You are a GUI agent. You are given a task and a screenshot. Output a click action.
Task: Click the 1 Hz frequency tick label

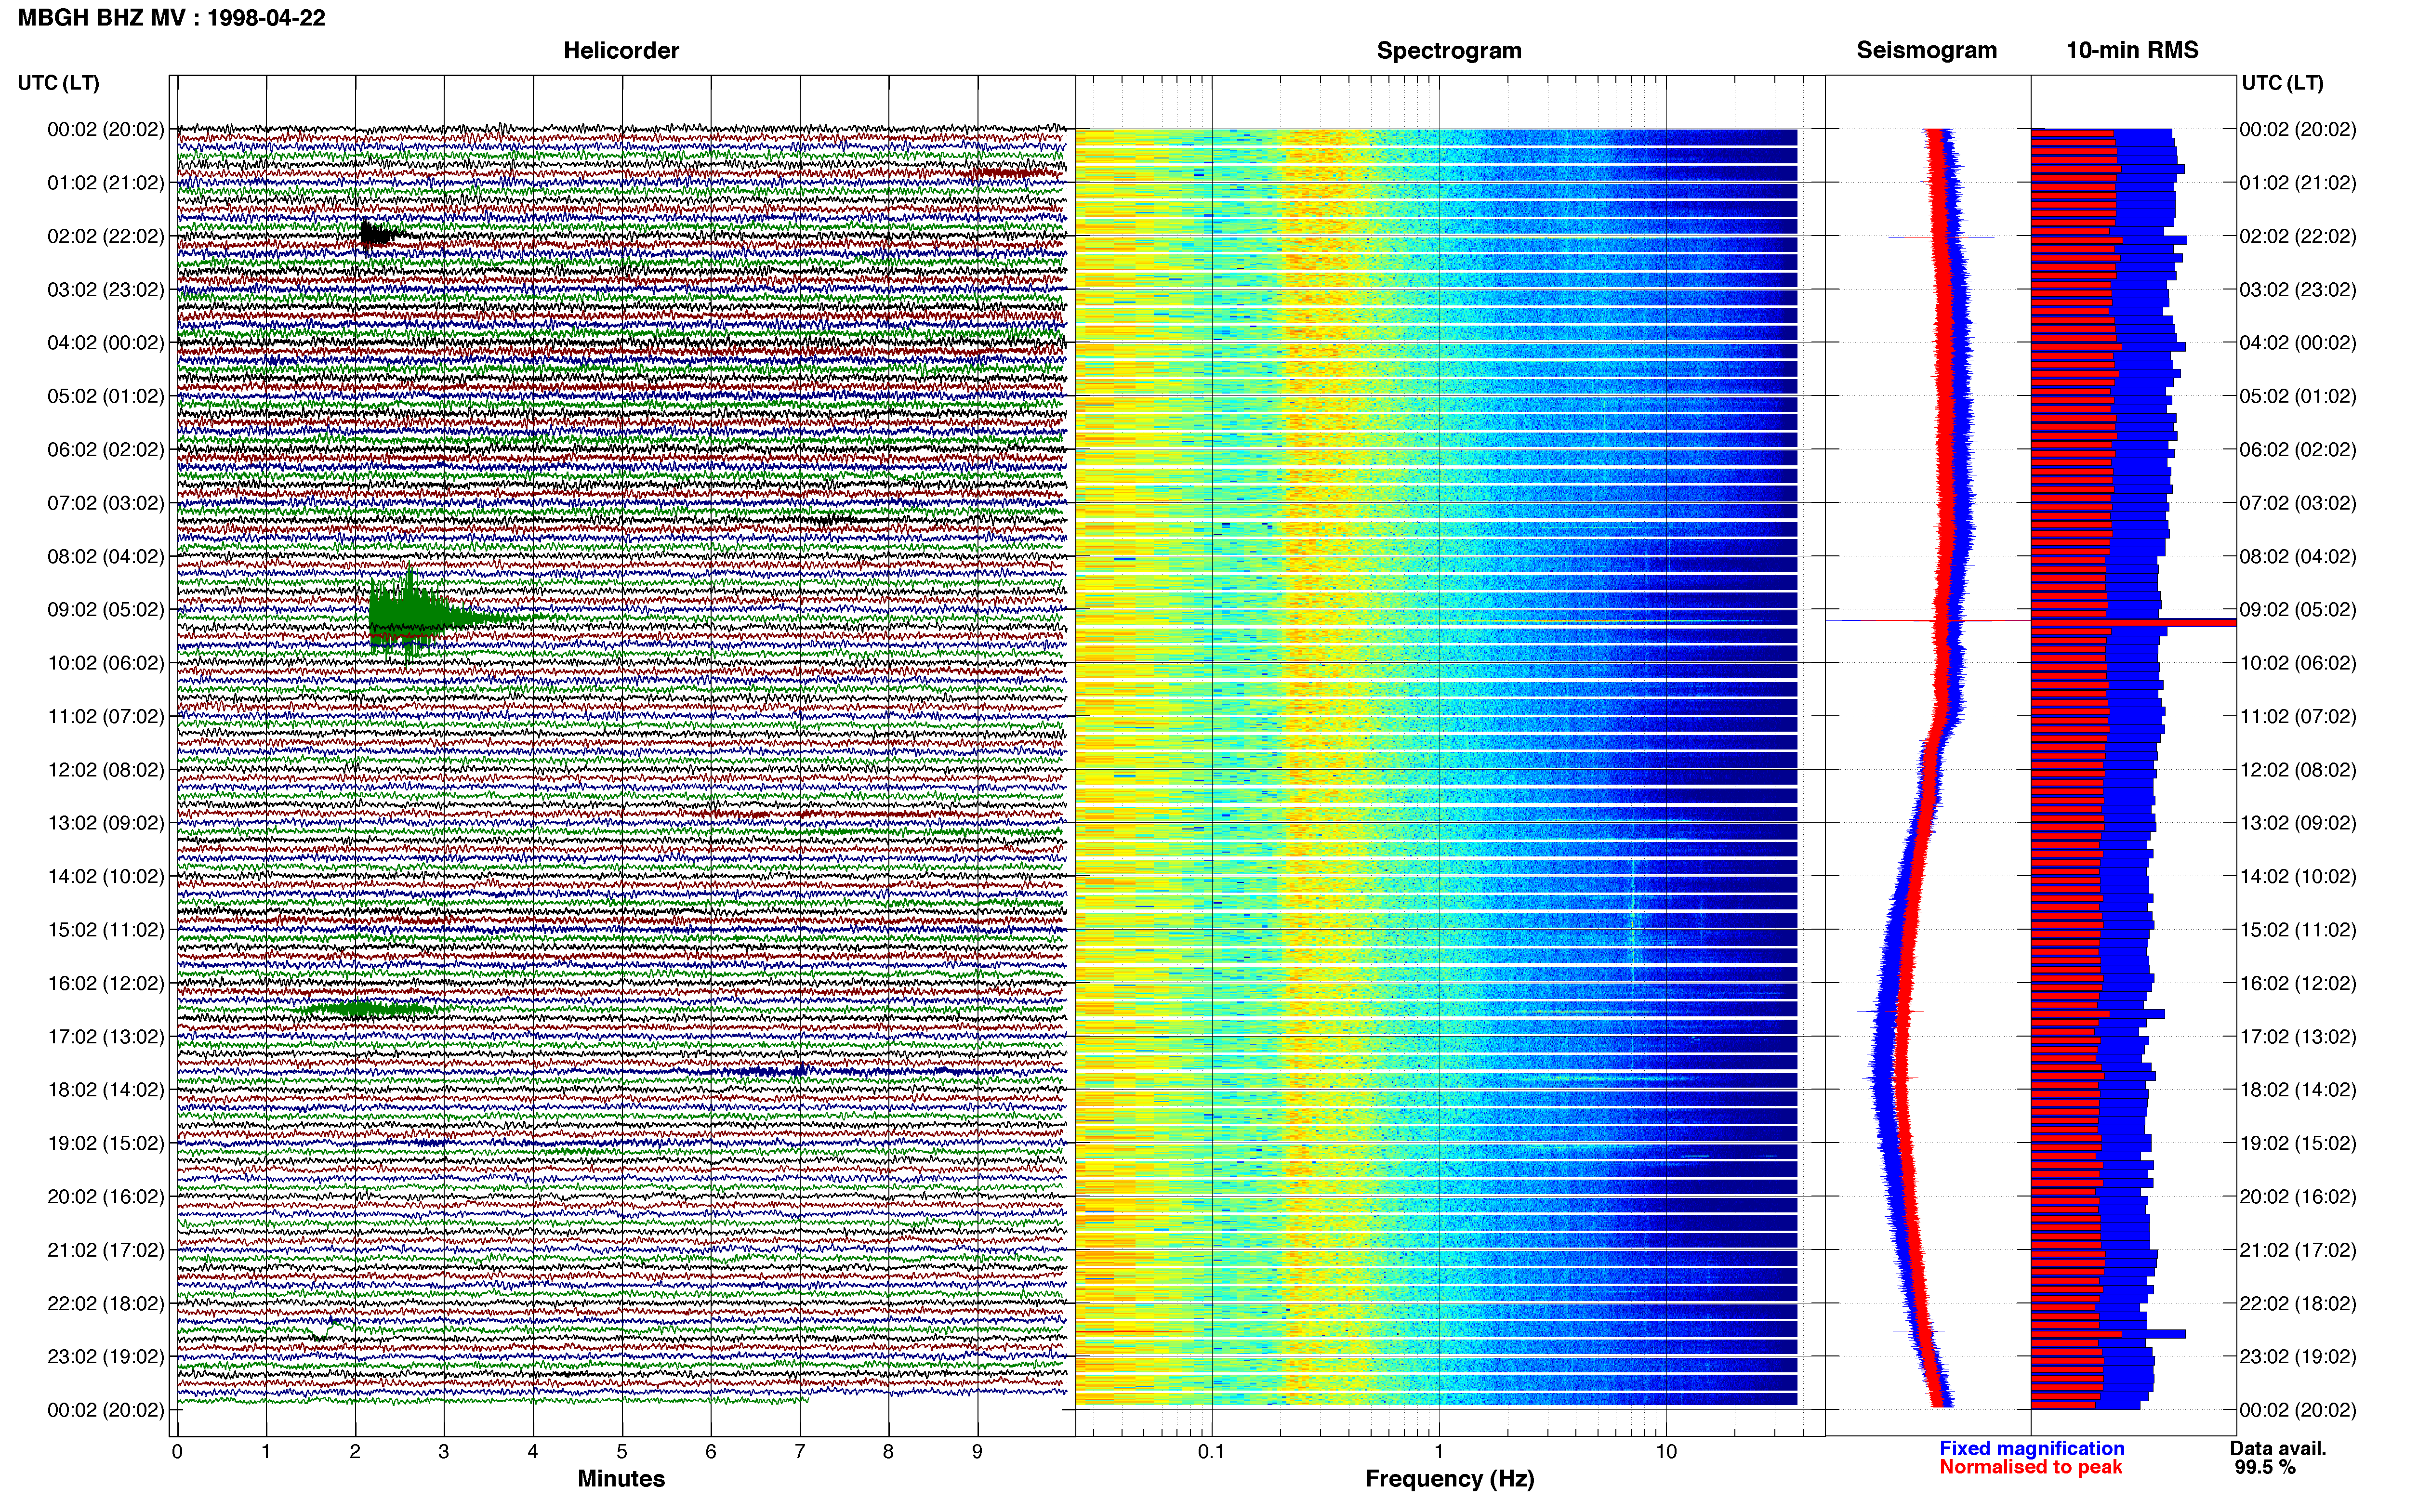(x=1439, y=1452)
